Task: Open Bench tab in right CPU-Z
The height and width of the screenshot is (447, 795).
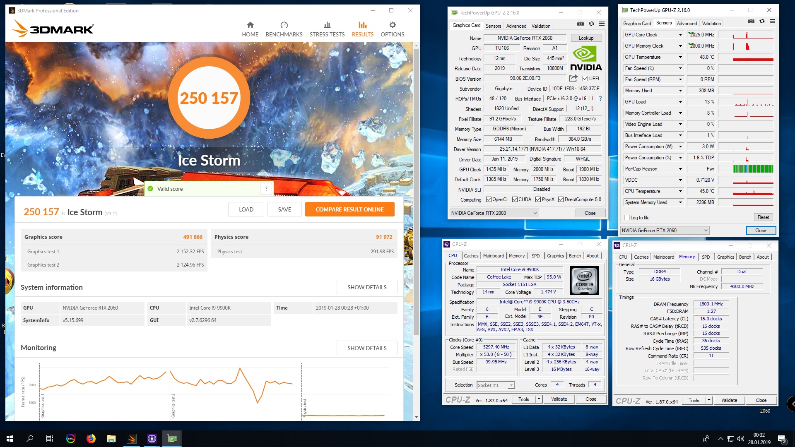Action: pyautogui.click(x=745, y=257)
